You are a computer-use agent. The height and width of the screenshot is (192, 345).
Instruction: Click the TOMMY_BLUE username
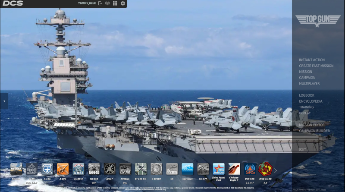click(87, 3)
